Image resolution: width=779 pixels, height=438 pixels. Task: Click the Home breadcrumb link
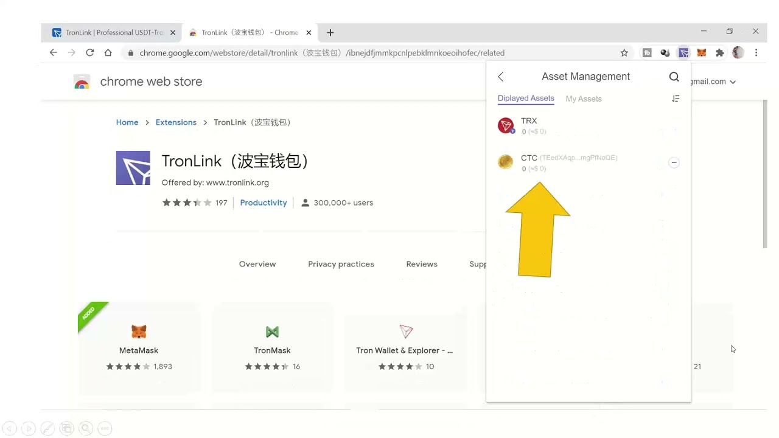(x=127, y=122)
